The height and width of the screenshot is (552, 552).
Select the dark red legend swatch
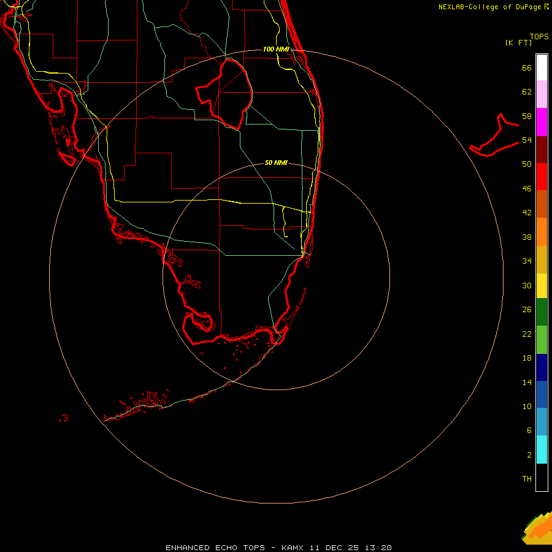pos(542,150)
